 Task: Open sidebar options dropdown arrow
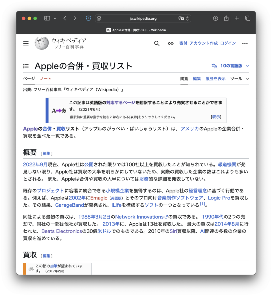tap(55, 18)
